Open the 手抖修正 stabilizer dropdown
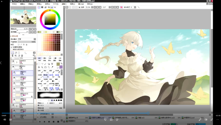This screenshot has height=125, width=221. [135, 7]
